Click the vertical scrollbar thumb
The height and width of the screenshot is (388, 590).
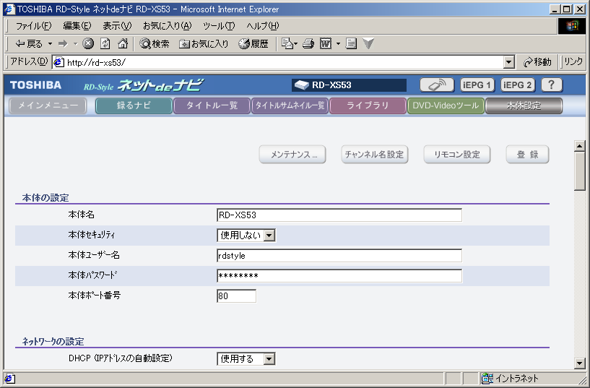(x=579, y=171)
